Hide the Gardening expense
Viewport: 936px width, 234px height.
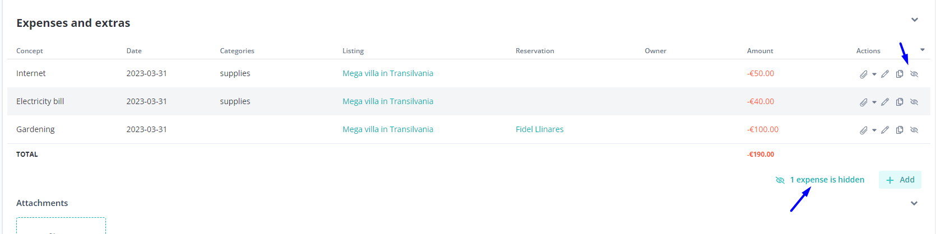(x=914, y=130)
